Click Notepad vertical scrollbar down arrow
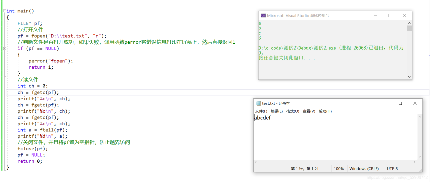 pos(420,157)
